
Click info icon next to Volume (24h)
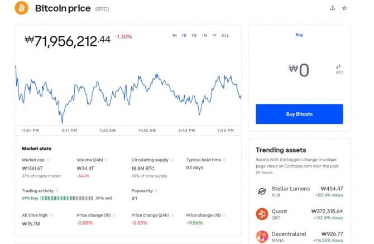pyautogui.click(x=107, y=160)
